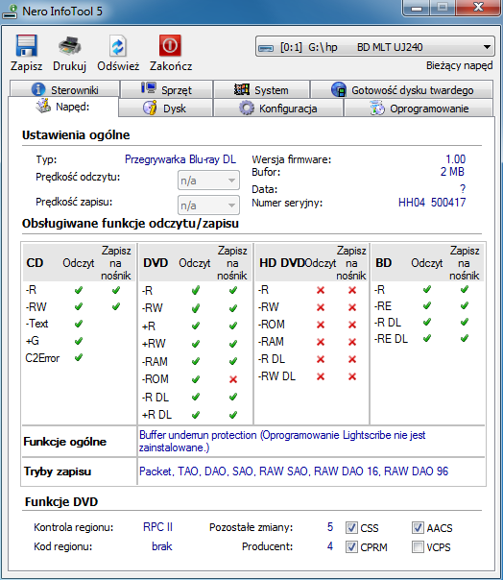The height and width of the screenshot is (580, 503).
Task: Click the CD -R write checkmark
Action: [x=116, y=290]
